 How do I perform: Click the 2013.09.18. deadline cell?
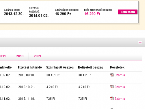click(26, 75)
